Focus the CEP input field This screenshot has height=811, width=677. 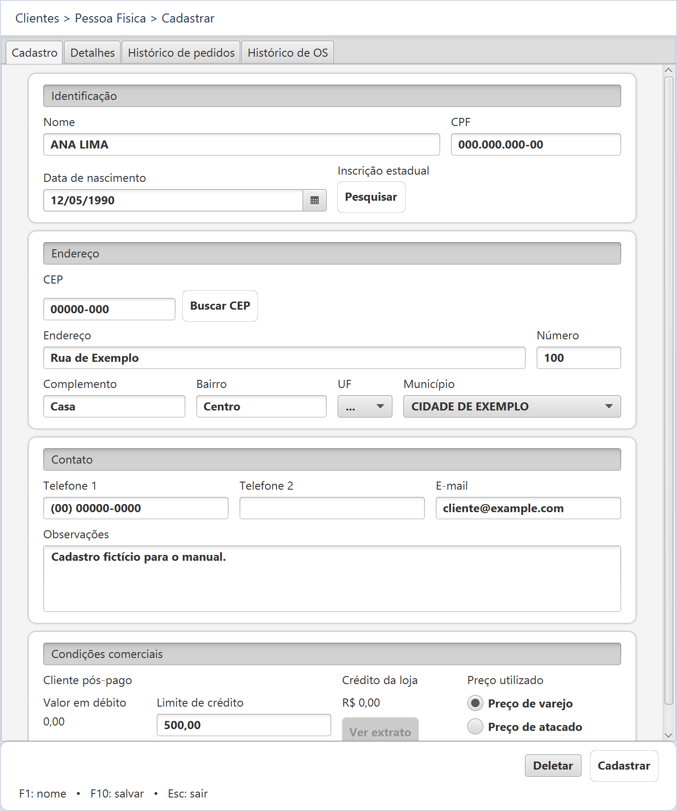109,309
